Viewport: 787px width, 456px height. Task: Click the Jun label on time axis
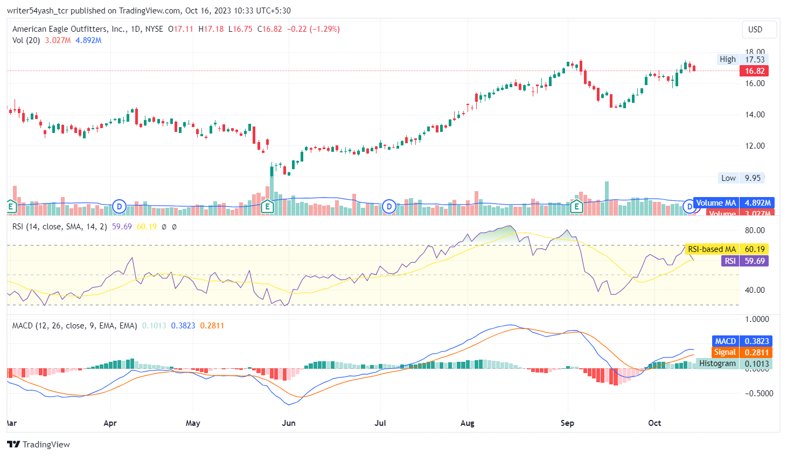289,423
